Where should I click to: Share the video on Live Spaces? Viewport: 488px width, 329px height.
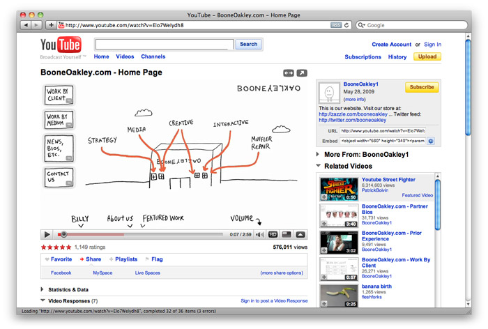(x=148, y=273)
